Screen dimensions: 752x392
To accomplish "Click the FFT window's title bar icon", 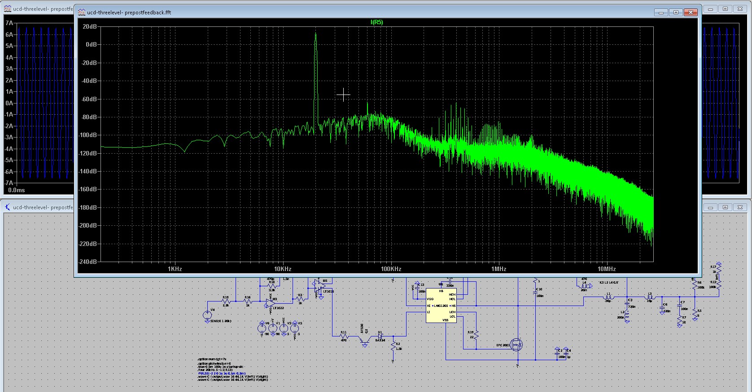I will [x=82, y=12].
